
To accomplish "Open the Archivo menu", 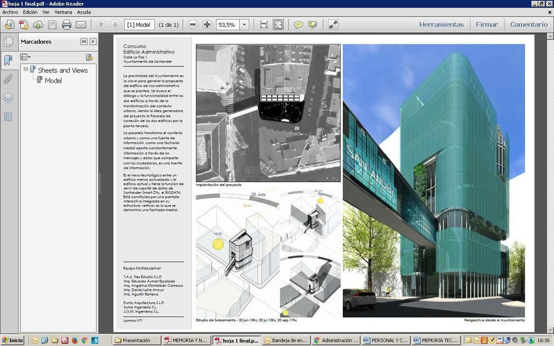I will pos(10,12).
